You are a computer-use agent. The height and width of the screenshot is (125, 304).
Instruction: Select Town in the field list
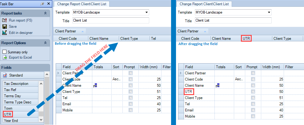21,108
